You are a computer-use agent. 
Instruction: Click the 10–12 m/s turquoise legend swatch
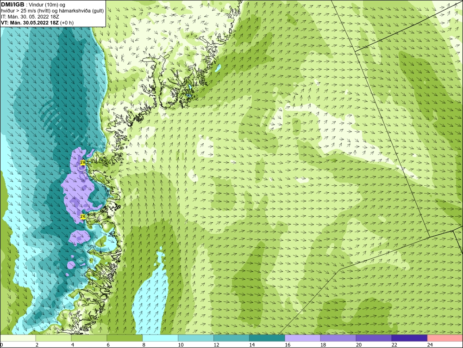(x=196, y=338)
